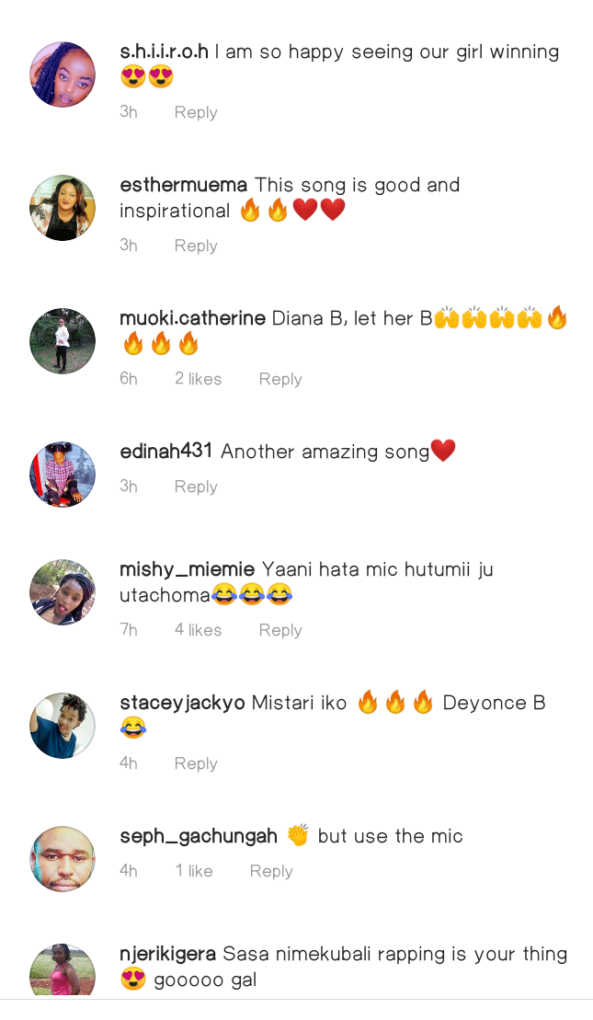Open staceyjackyo username link
Screen dimensions: 593x1020
183,704
